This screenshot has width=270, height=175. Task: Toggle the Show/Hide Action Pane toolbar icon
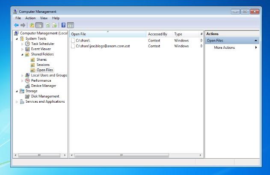coord(71,25)
